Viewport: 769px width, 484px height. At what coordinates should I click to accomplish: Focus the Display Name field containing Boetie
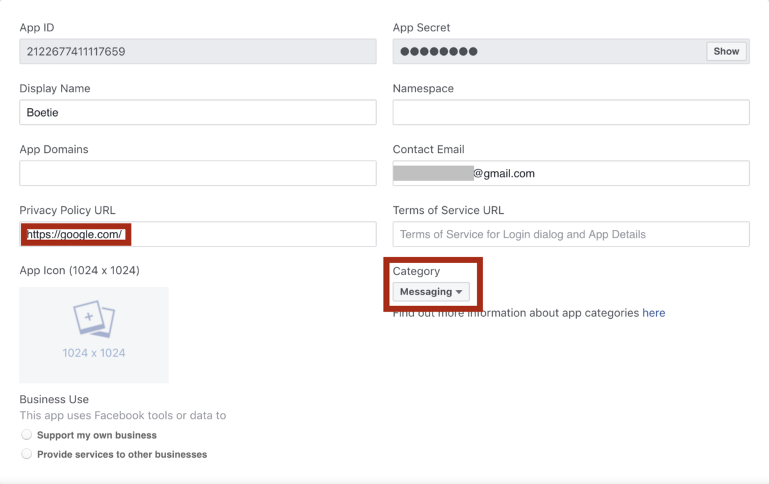coord(197,113)
